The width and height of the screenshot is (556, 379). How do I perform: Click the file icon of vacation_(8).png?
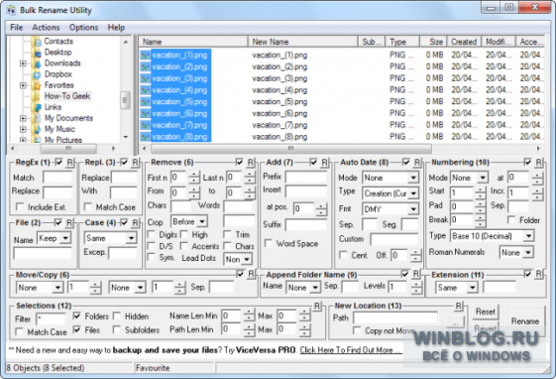coord(145,137)
